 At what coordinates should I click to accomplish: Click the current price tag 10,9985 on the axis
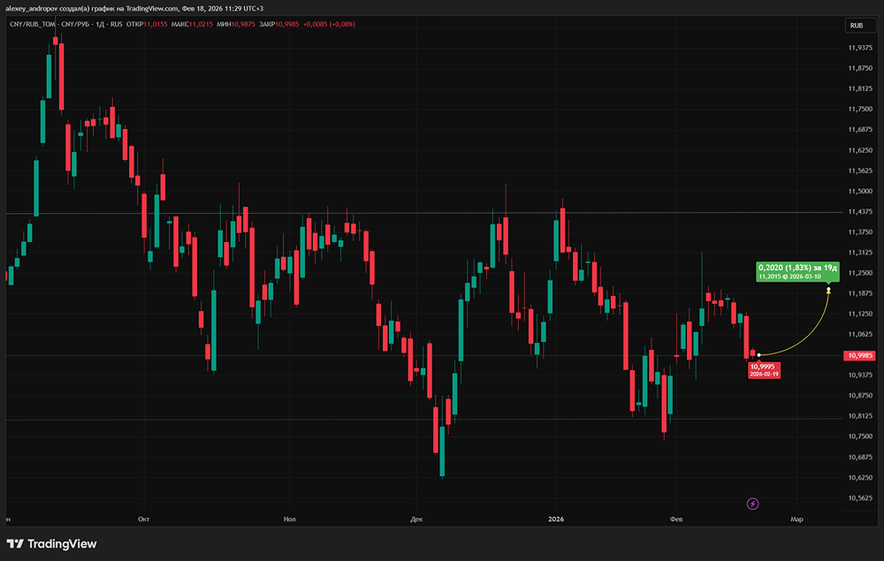point(860,355)
